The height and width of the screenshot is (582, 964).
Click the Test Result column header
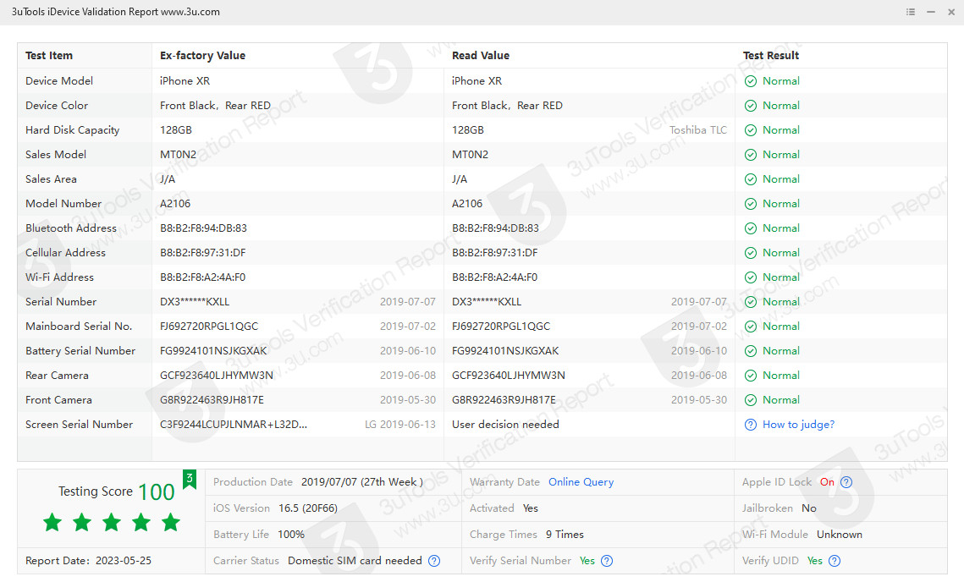pos(771,56)
